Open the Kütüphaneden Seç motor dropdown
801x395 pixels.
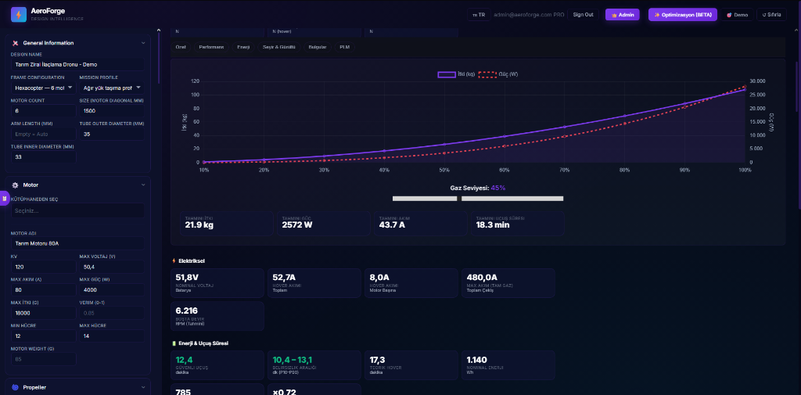click(x=77, y=210)
